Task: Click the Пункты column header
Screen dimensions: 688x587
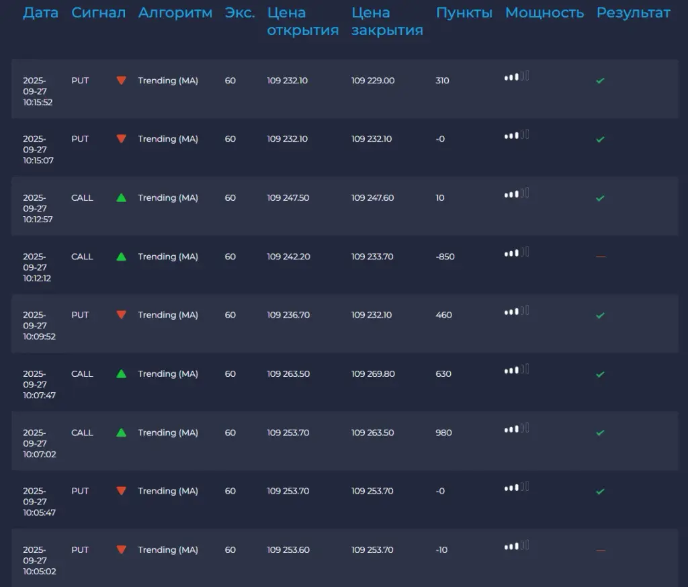Action: pyautogui.click(x=464, y=13)
